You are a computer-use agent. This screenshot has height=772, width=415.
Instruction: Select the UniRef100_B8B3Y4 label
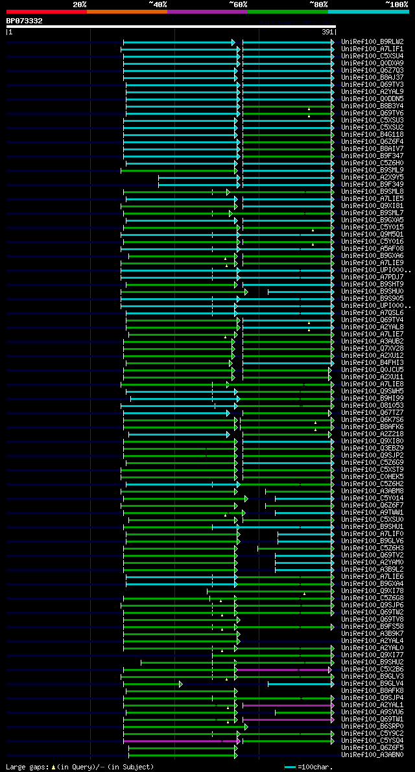click(372, 106)
